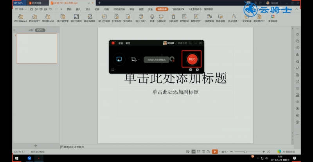Switch to the 设计 ribbon tab
313x162 pixels.
pyautogui.click(x=88, y=9)
